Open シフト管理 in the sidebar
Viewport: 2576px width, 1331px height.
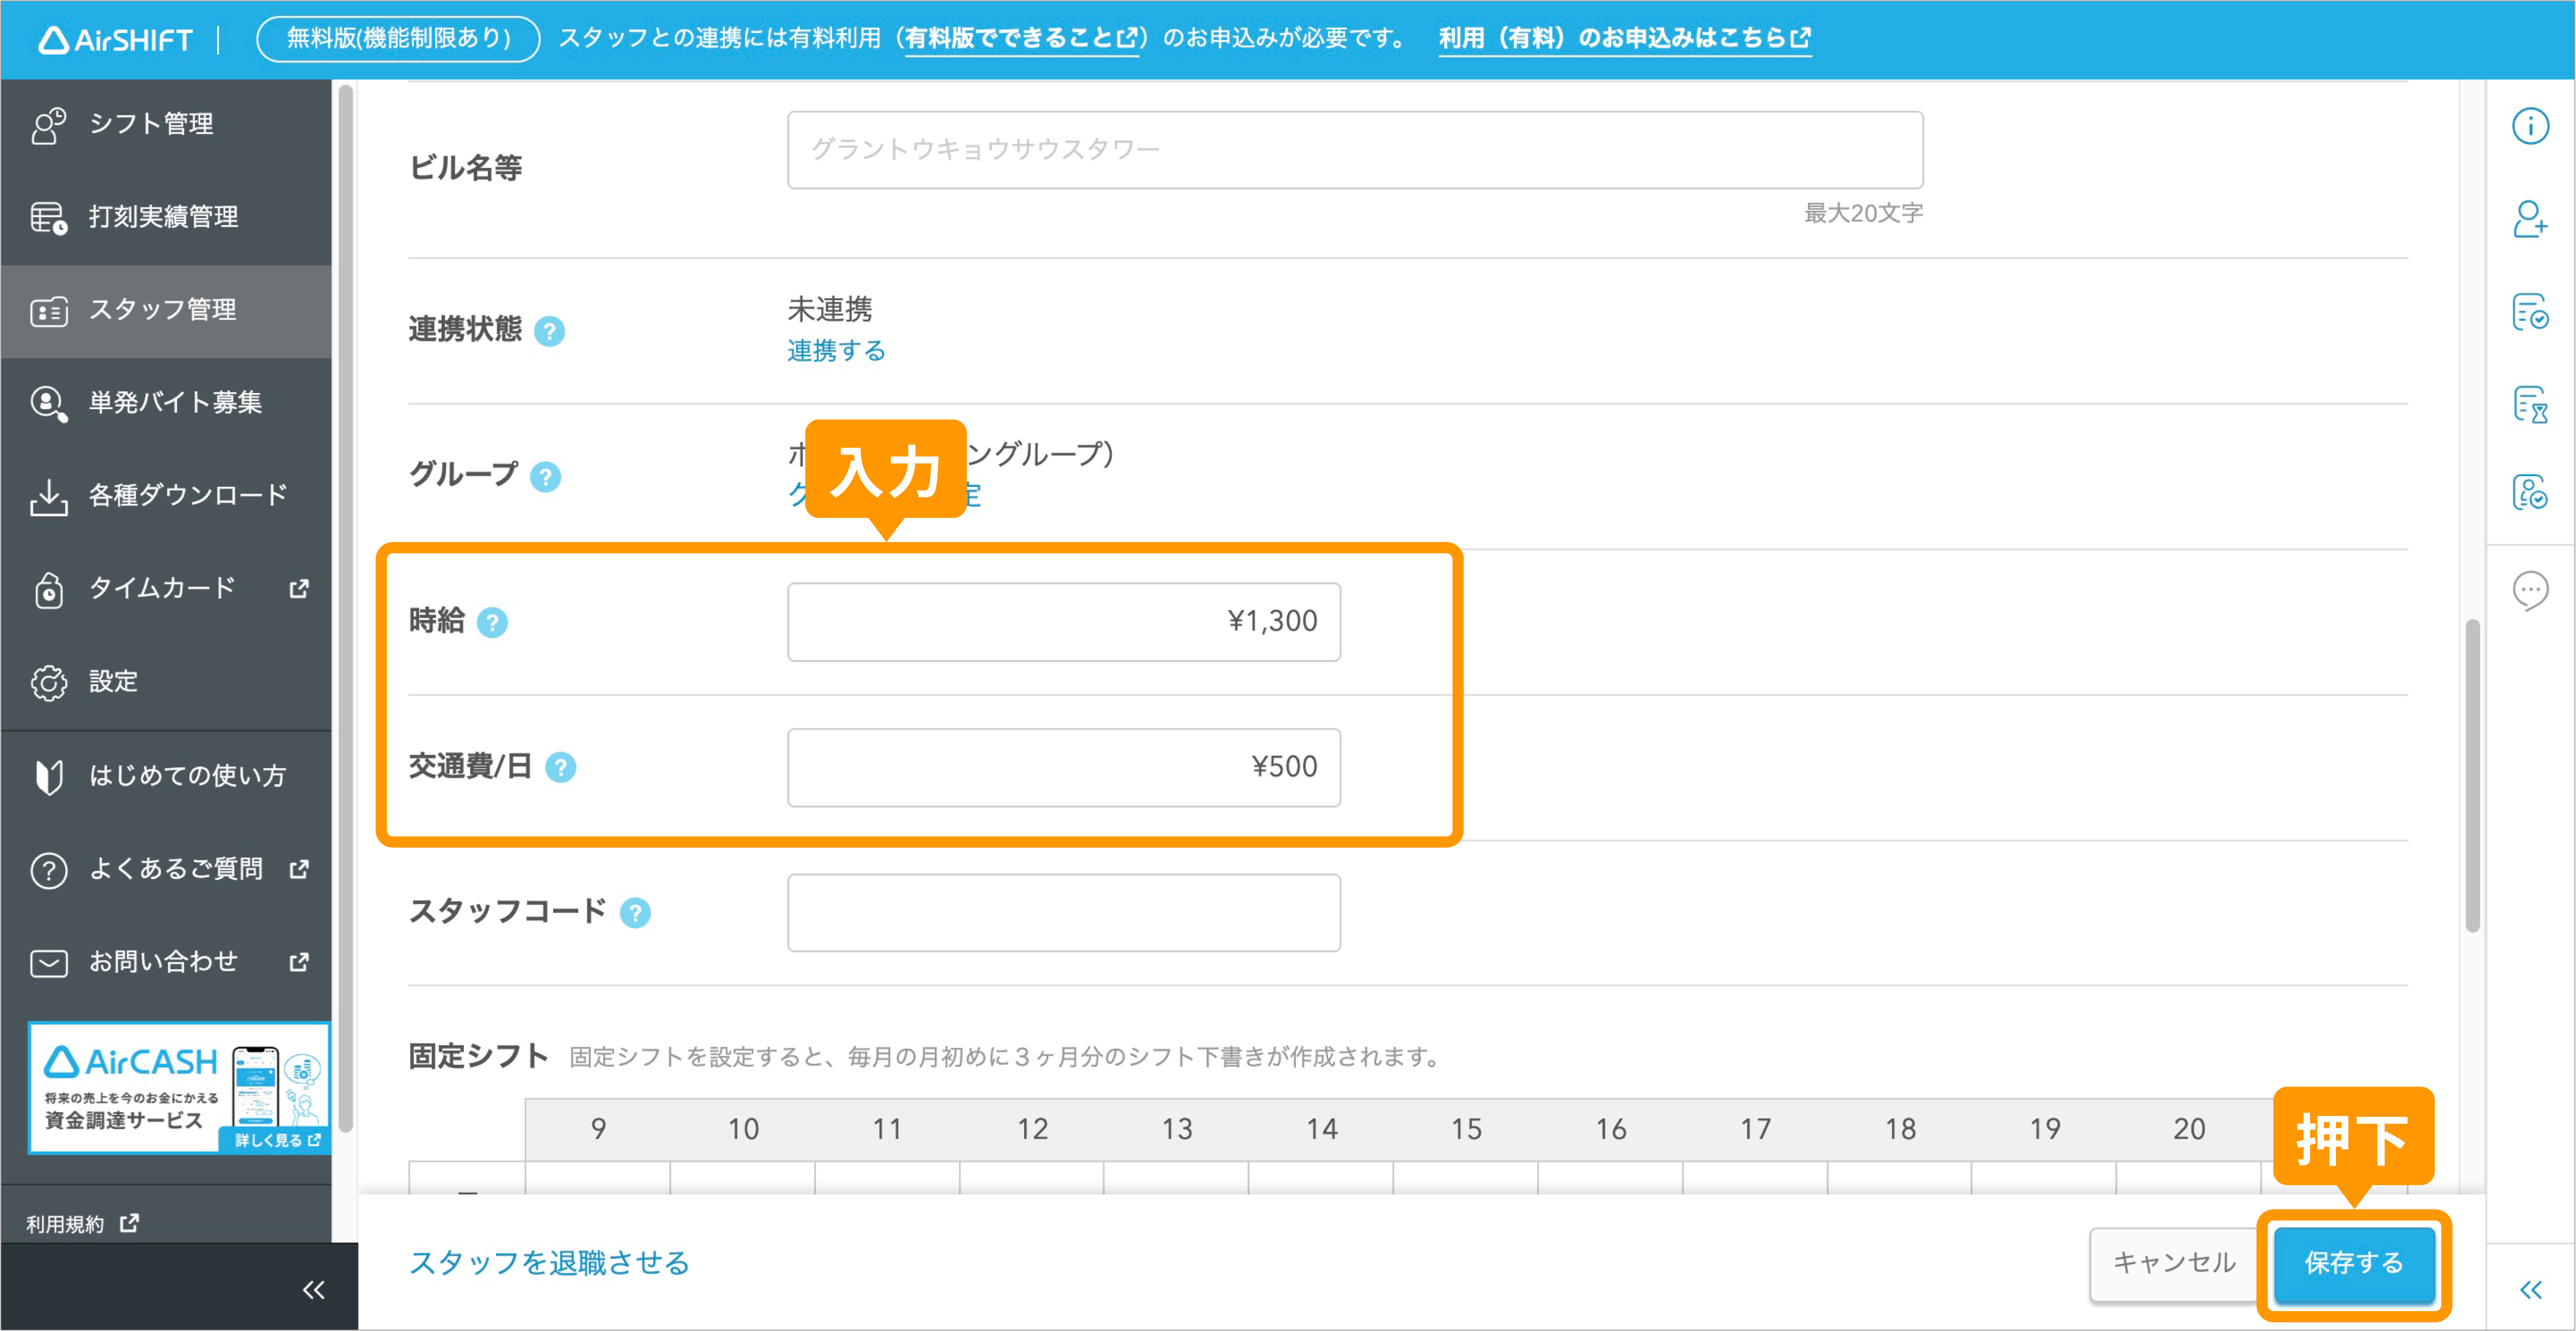tap(166, 124)
